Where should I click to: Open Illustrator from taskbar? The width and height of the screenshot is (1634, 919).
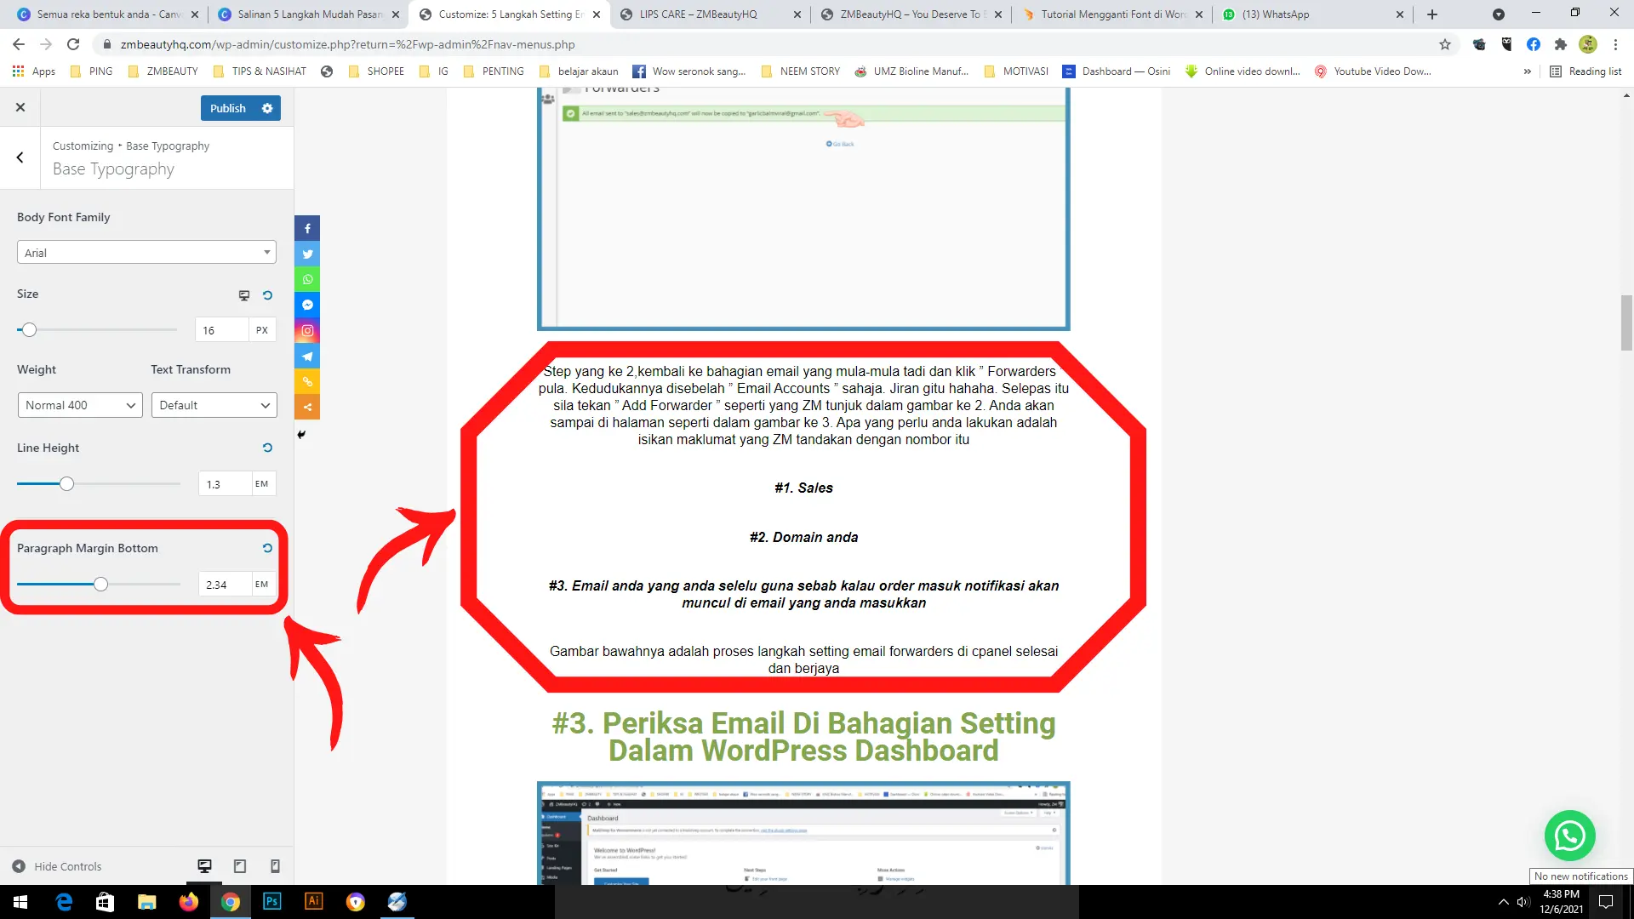314,902
